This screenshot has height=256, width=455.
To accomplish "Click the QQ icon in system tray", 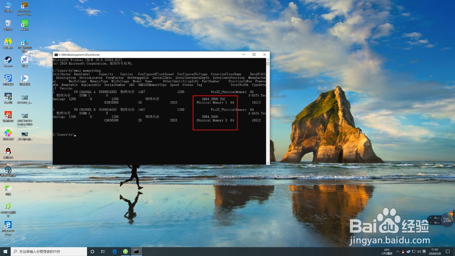I will pos(403,251).
